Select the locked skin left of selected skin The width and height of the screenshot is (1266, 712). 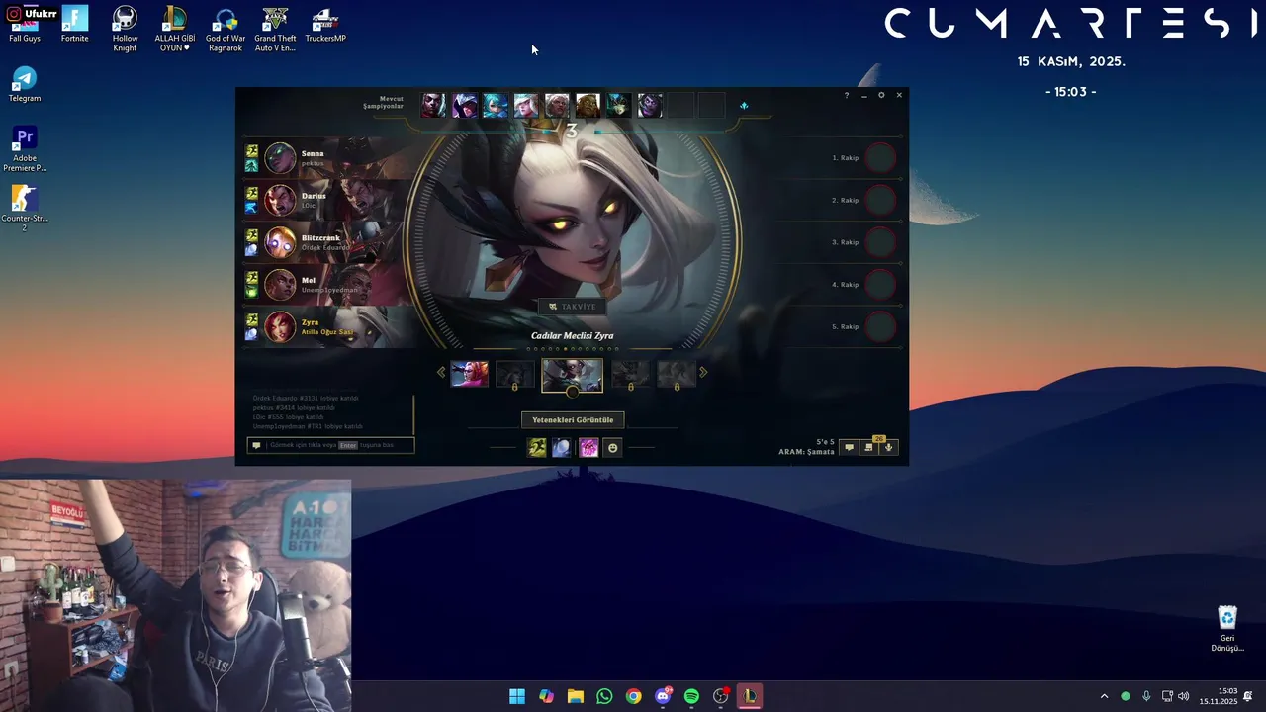(x=514, y=374)
